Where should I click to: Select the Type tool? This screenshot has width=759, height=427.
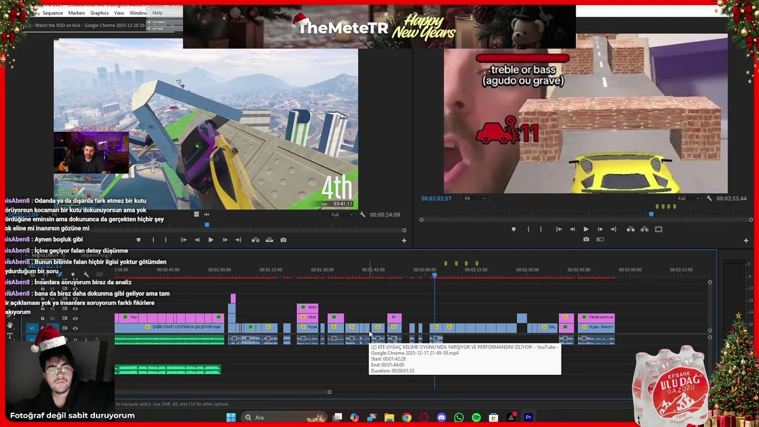10,336
